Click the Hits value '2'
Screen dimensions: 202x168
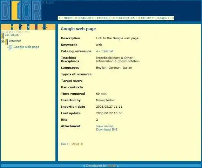coord(97,120)
